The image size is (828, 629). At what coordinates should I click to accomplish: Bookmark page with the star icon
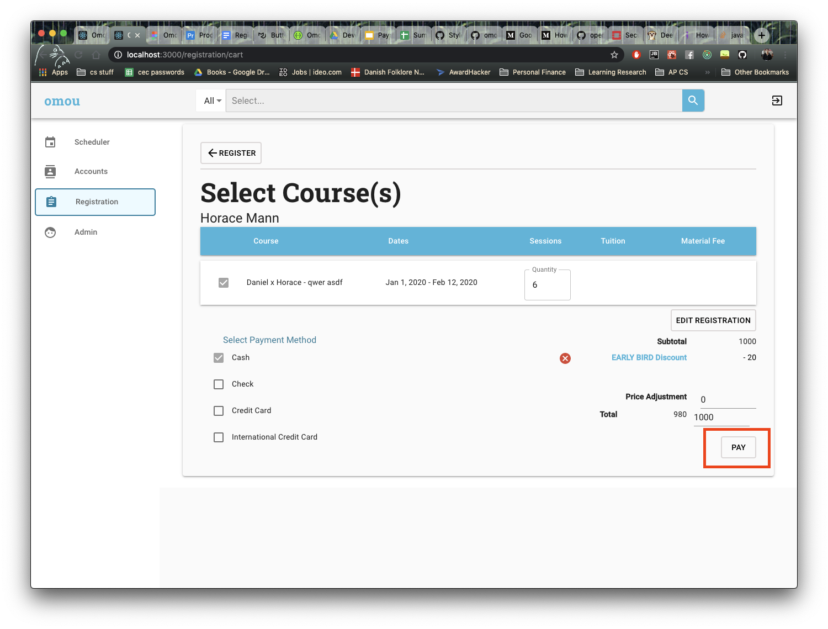(614, 55)
